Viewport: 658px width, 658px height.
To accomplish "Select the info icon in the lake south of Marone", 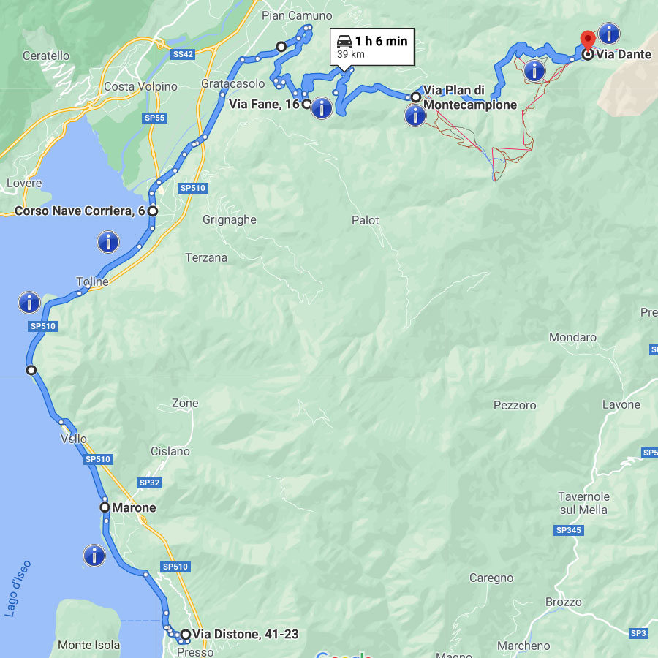I will [94, 556].
